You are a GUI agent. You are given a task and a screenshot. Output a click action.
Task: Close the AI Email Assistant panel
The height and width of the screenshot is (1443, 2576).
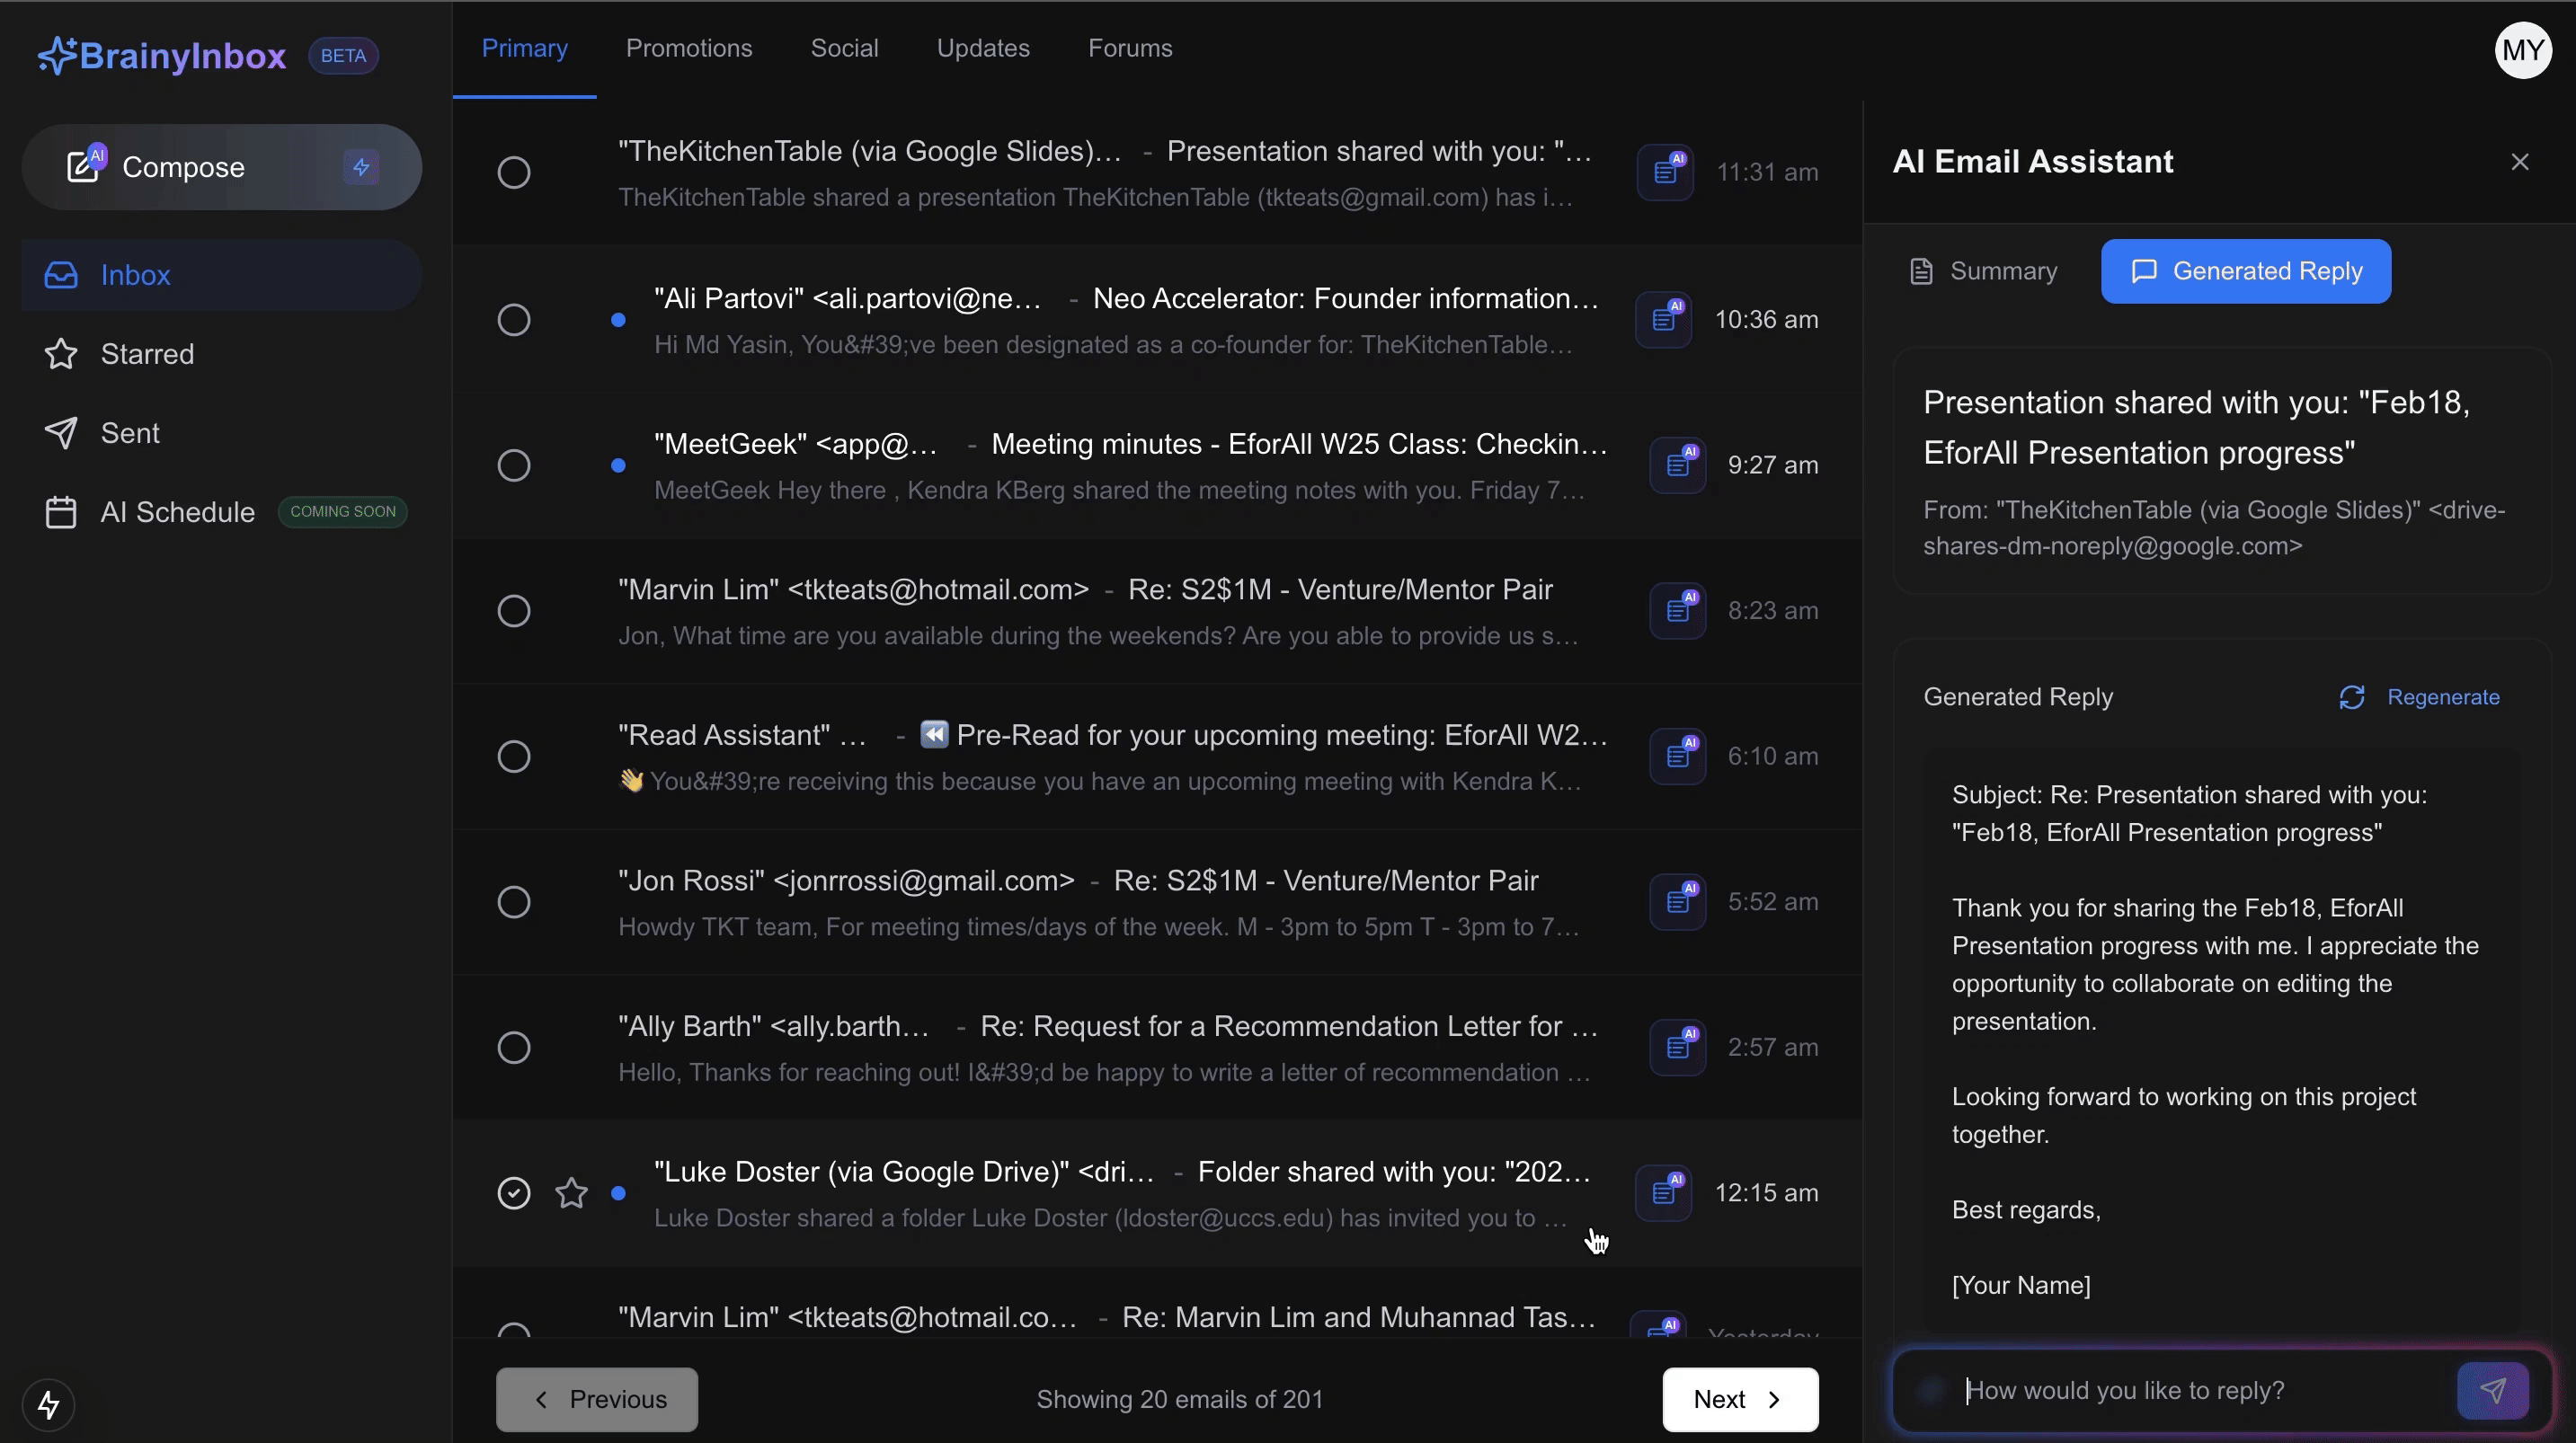pyautogui.click(x=2520, y=161)
